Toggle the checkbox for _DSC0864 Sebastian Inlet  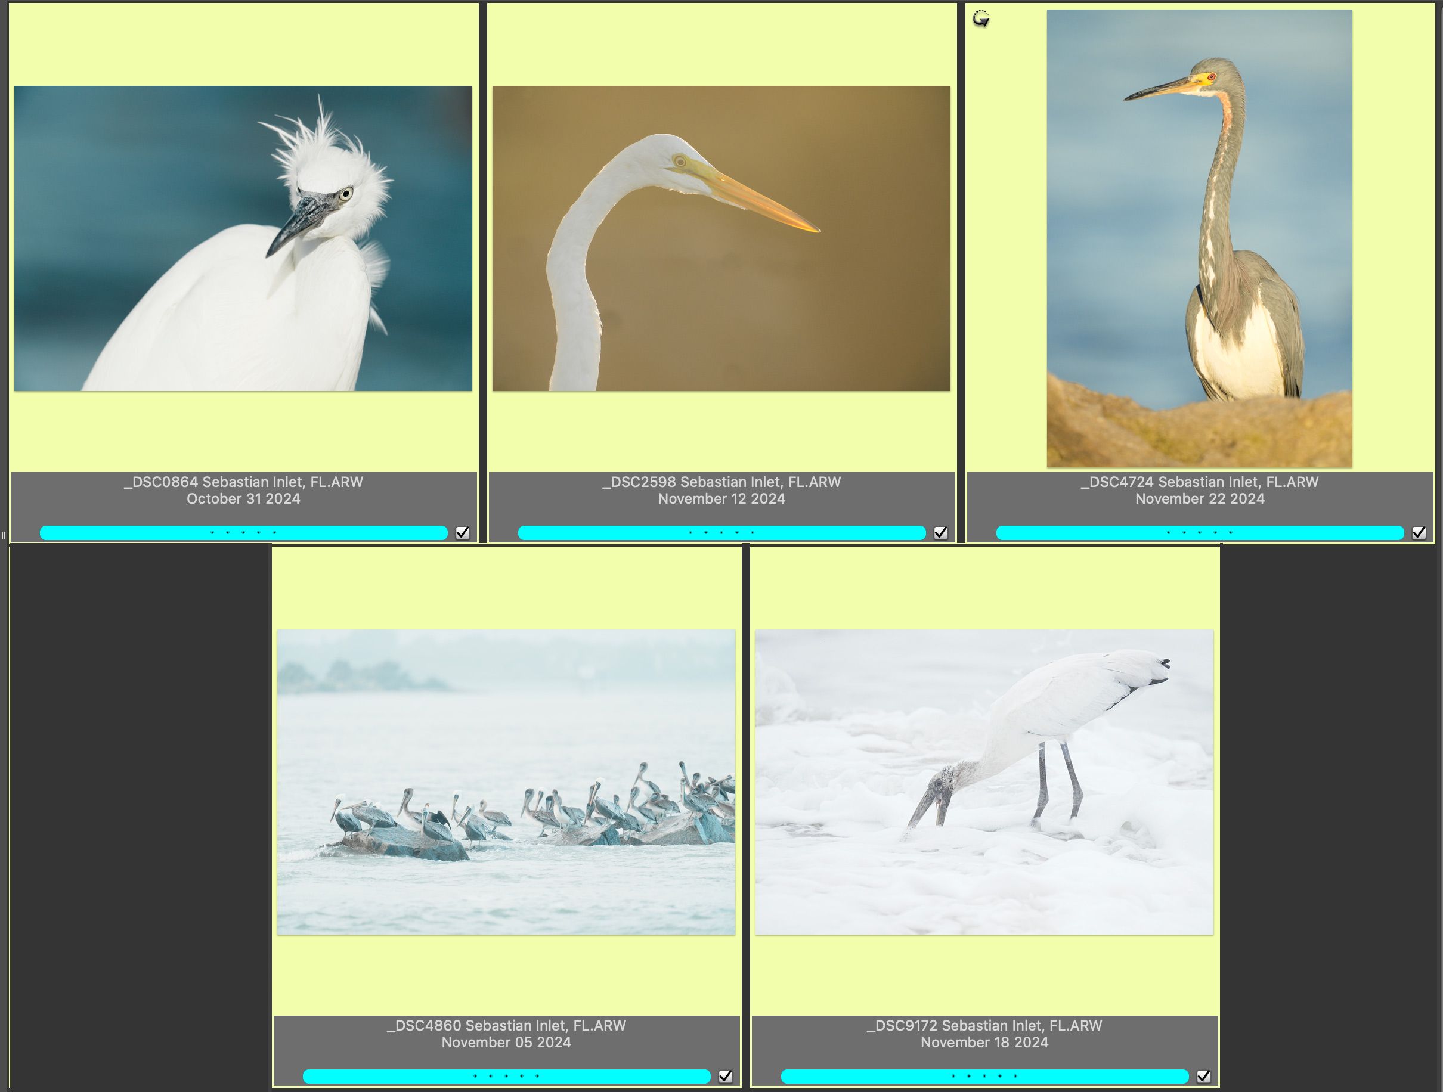(x=463, y=533)
